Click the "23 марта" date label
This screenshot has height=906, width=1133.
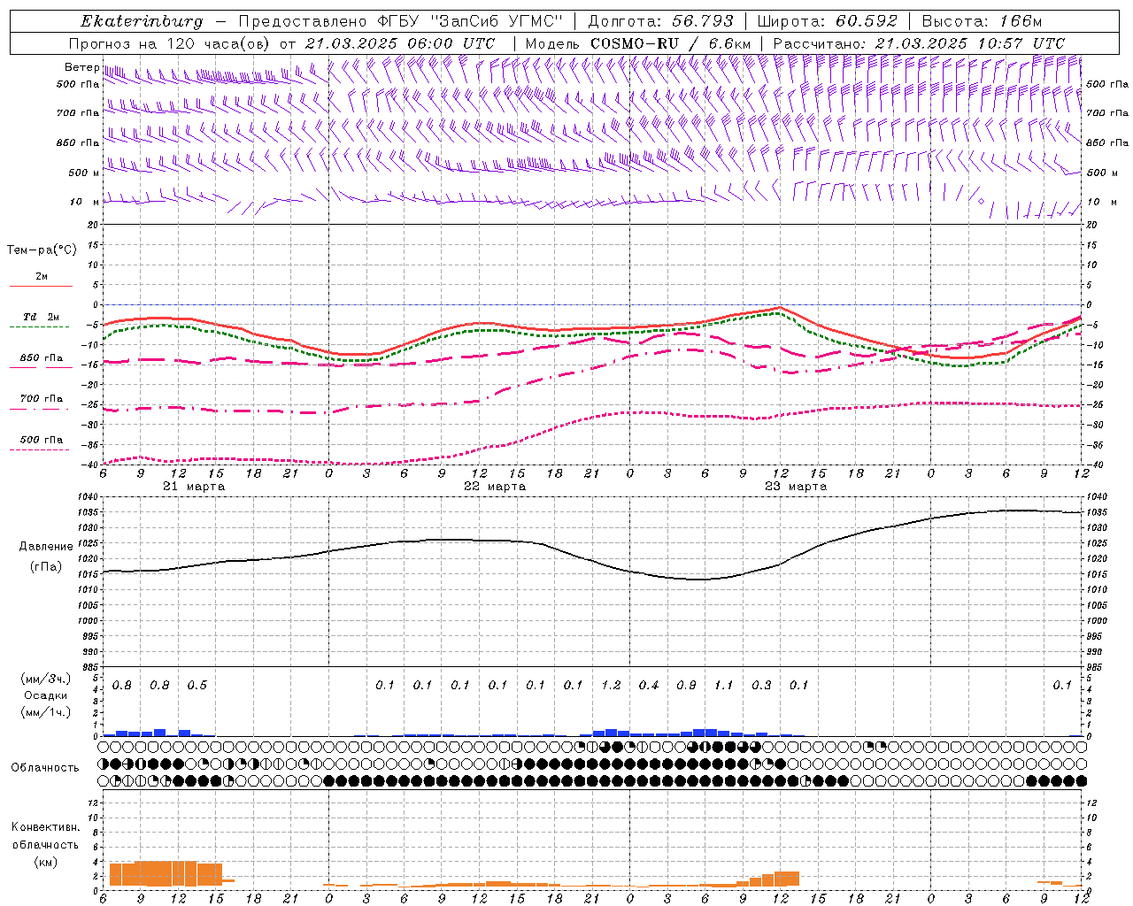[x=797, y=487]
